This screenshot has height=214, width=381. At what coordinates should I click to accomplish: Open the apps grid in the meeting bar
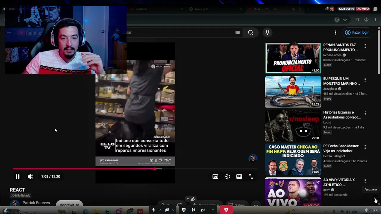[193, 210]
